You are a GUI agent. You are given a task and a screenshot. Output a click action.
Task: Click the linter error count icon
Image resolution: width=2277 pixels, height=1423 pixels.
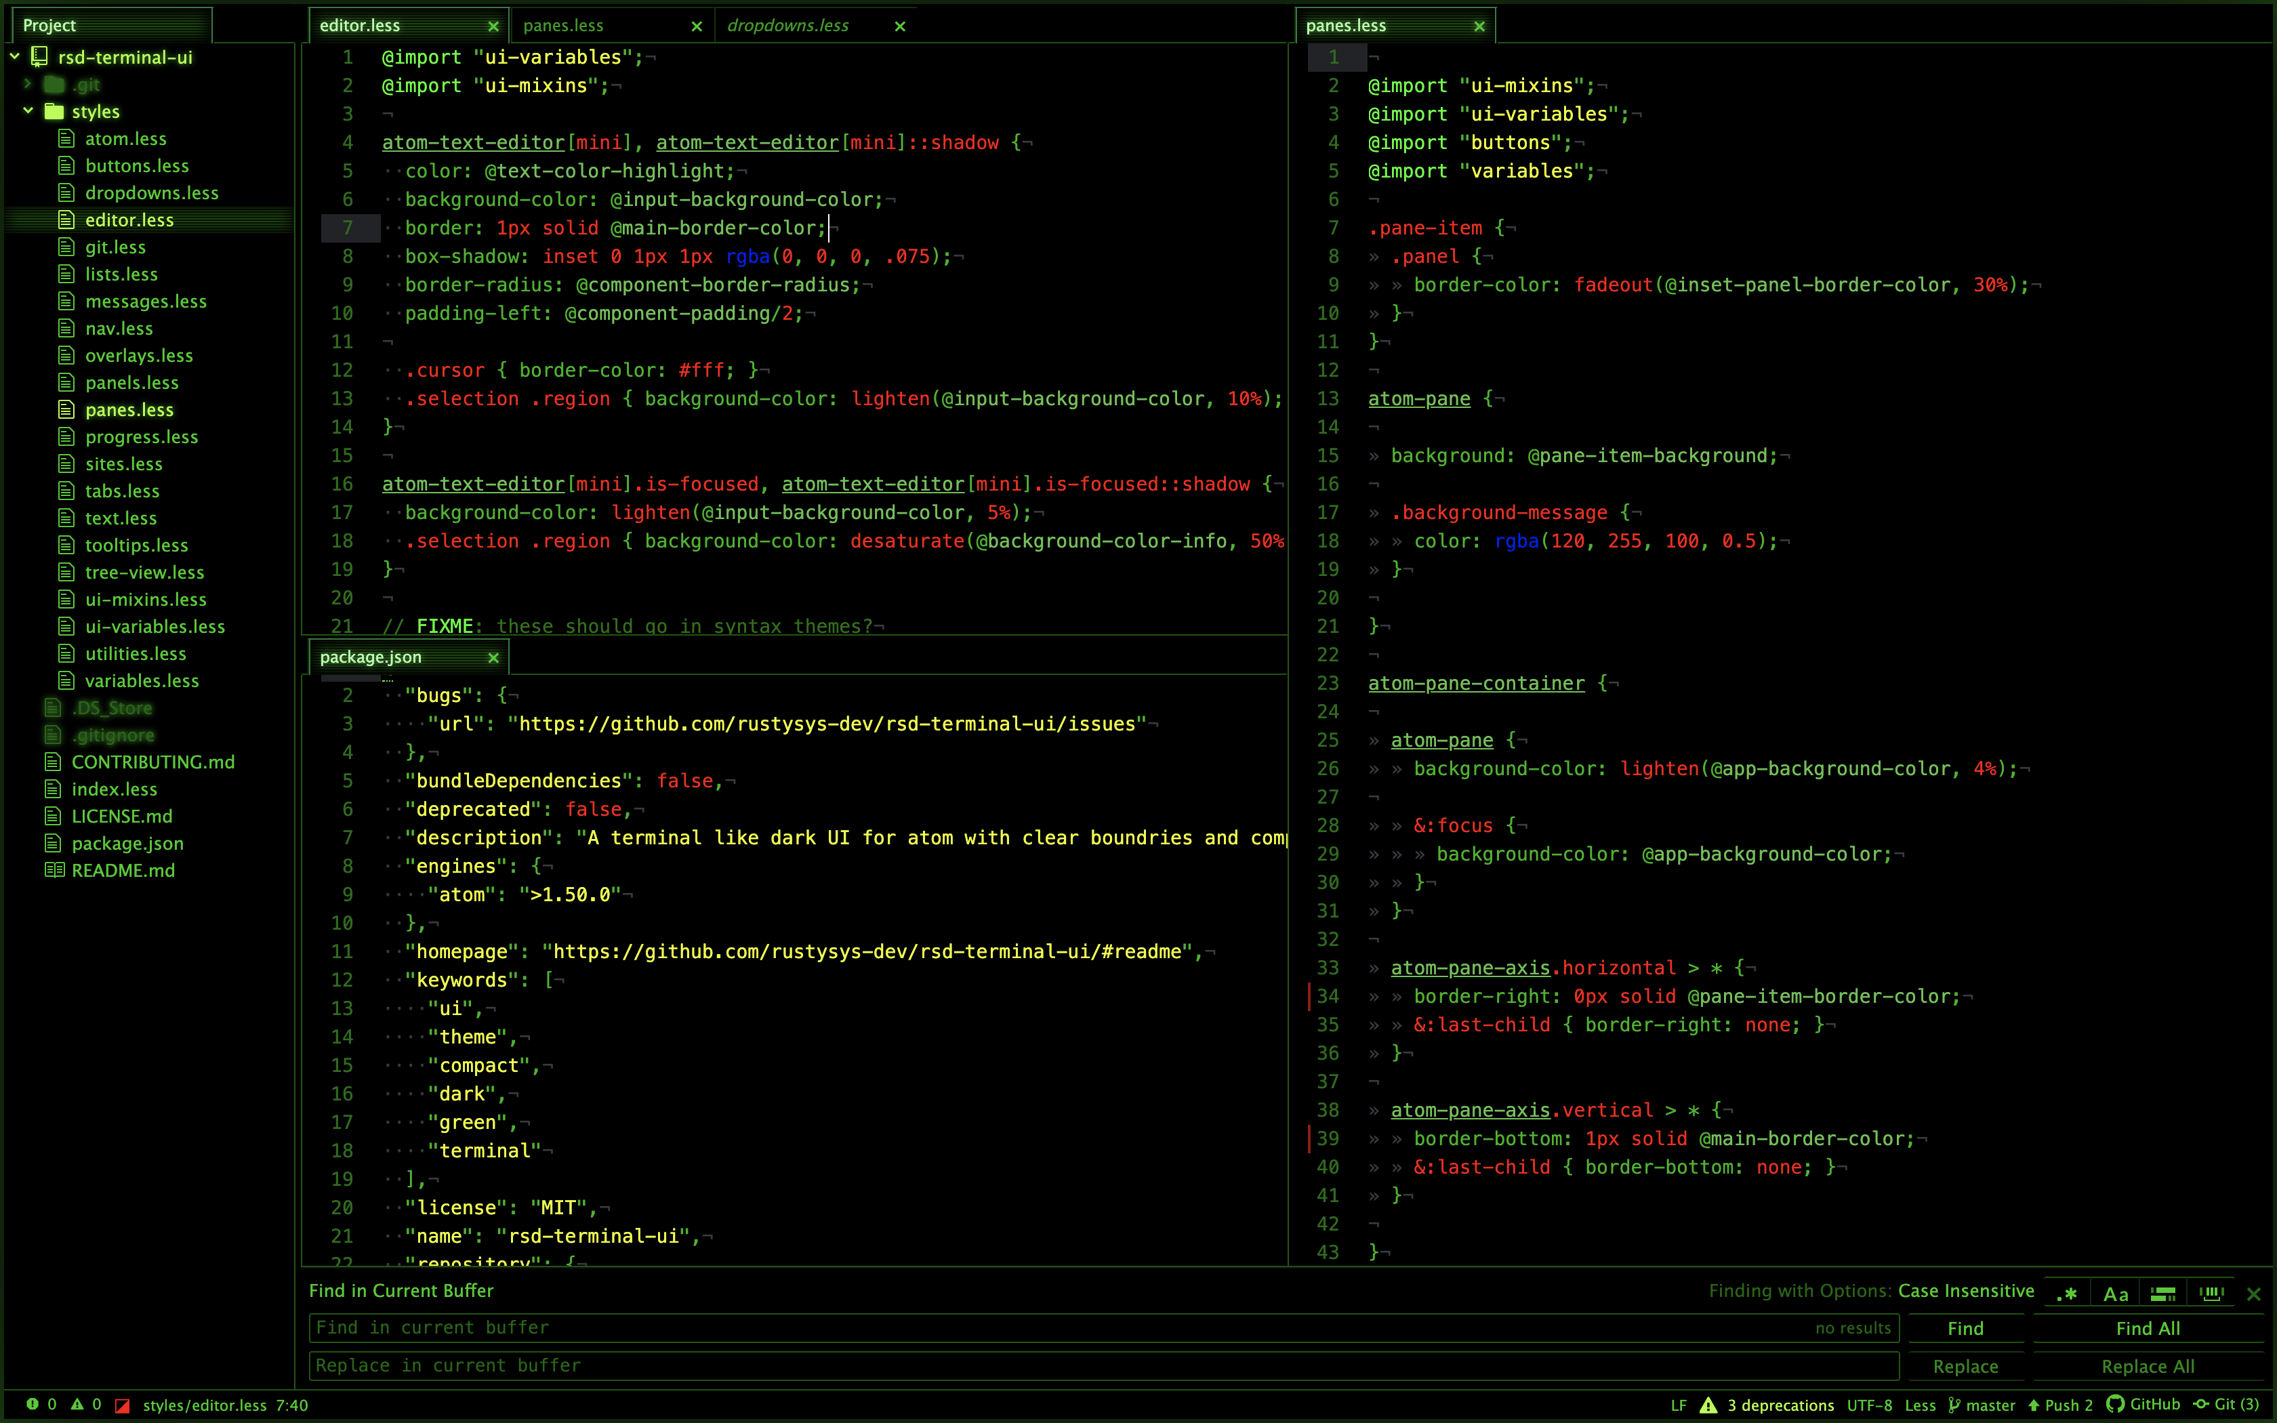[33, 1404]
